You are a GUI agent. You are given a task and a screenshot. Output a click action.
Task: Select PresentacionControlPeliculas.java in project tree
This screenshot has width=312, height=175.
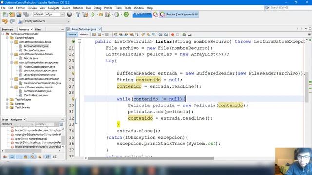tap(42, 83)
